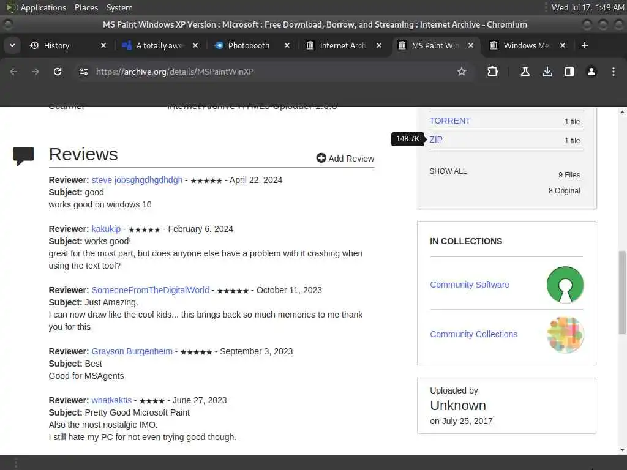Open the Extensions puzzle icon
The width and height of the screenshot is (627, 470).
click(493, 72)
